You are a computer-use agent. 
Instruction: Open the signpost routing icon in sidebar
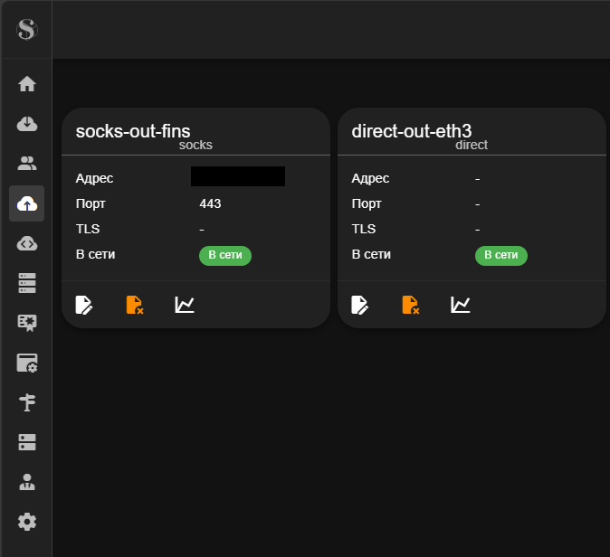27,402
